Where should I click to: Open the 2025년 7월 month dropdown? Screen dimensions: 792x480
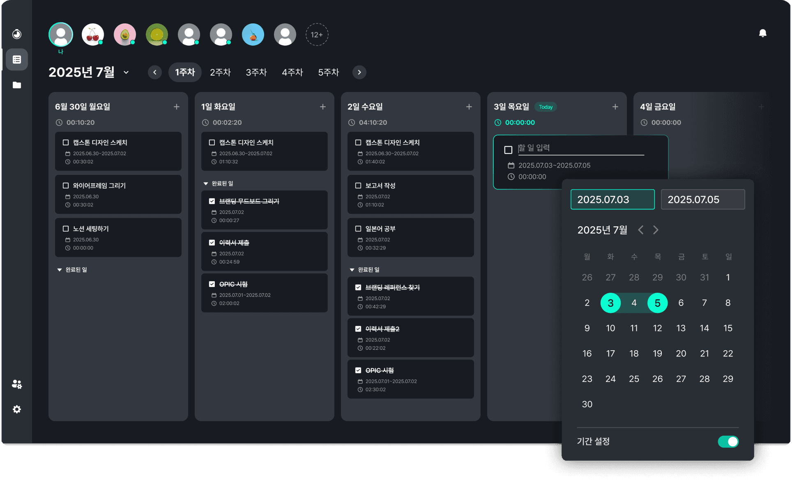point(126,72)
